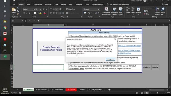Open File Explorer from the taskbar

(5, 22)
